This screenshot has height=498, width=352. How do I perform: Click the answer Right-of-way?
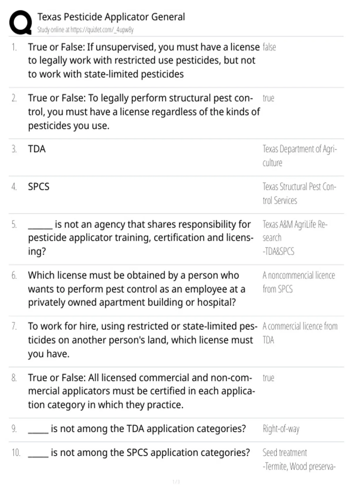[x=281, y=429]
